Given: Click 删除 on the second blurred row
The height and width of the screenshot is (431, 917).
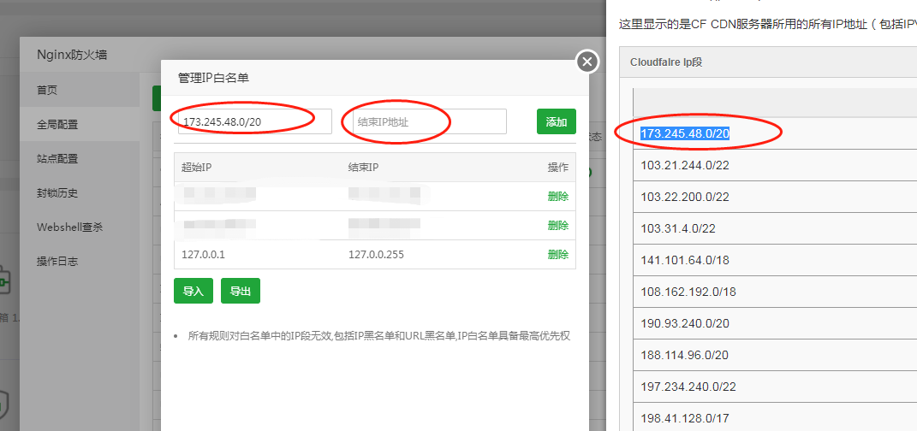Looking at the screenshot, I should [558, 226].
